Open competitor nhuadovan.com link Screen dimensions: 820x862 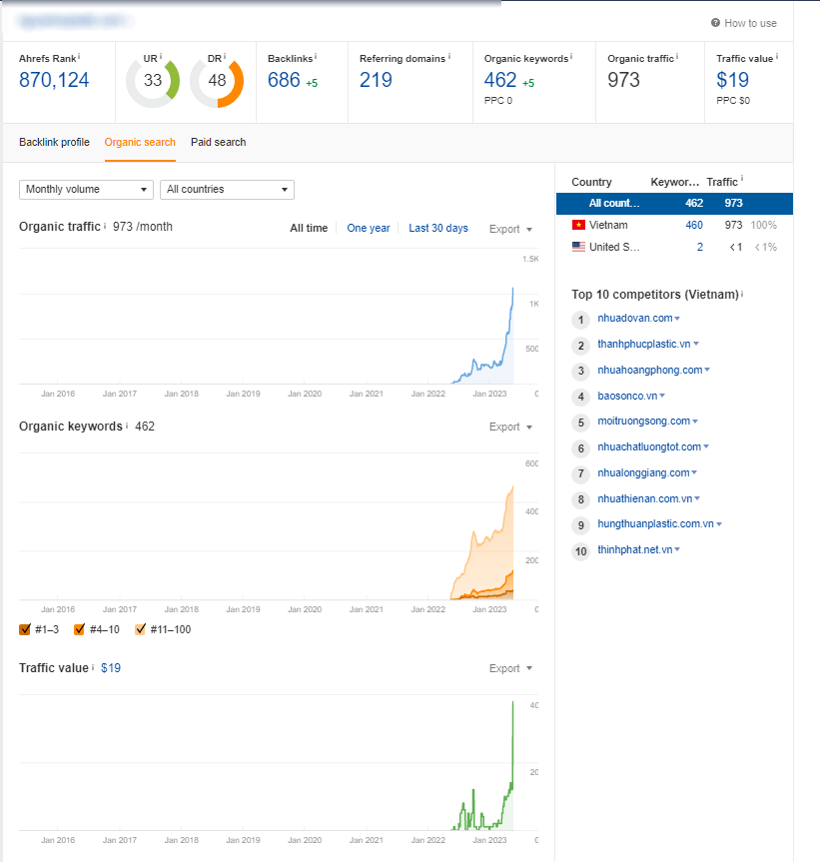[634, 319]
